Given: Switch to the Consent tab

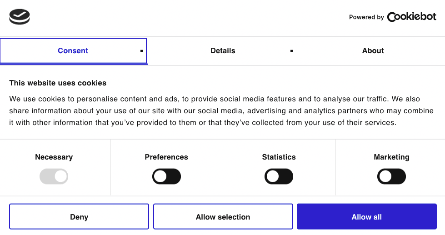Looking at the screenshot, I should click(x=73, y=50).
